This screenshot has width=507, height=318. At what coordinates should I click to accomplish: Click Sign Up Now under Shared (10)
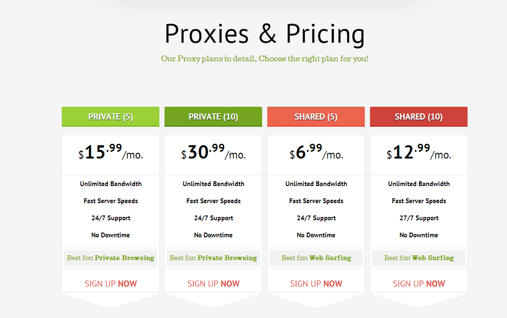click(x=419, y=283)
